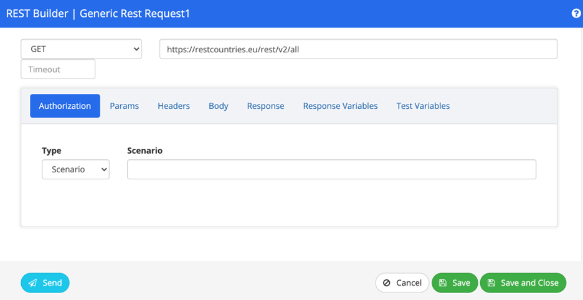This screenshot has width=583, height=300.
Task: Click the GET dropdown chevron arrow
Action: tap(136, 49)
